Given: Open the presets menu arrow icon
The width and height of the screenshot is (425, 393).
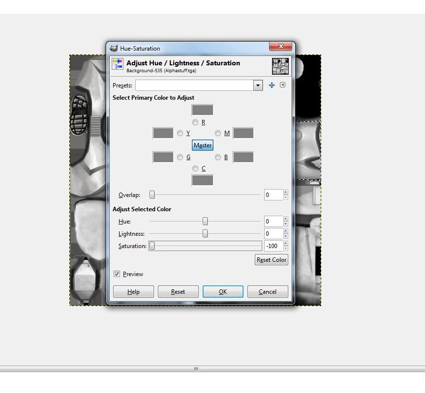Looking at the screenshot, I should [282, 85].
